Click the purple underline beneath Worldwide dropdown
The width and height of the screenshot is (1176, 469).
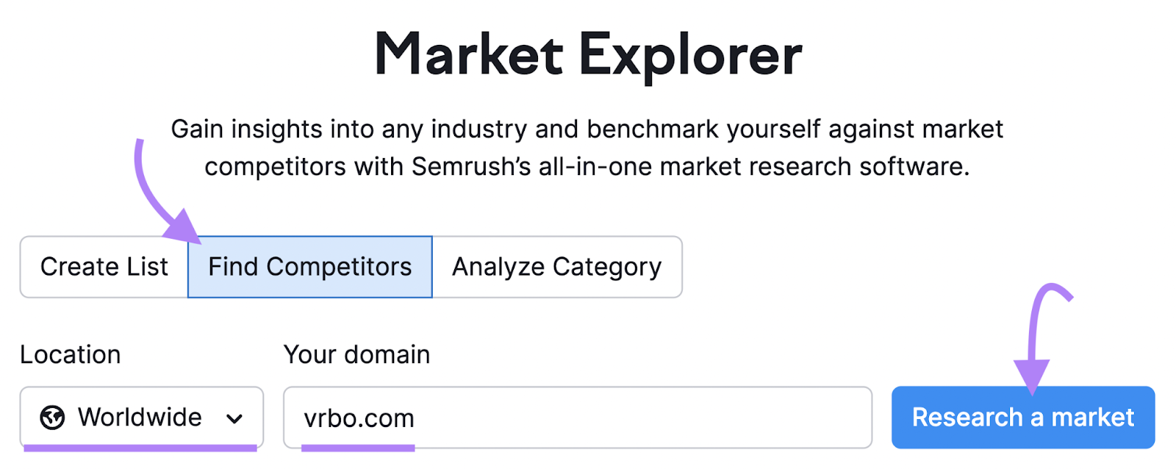[x=140, y=447]
